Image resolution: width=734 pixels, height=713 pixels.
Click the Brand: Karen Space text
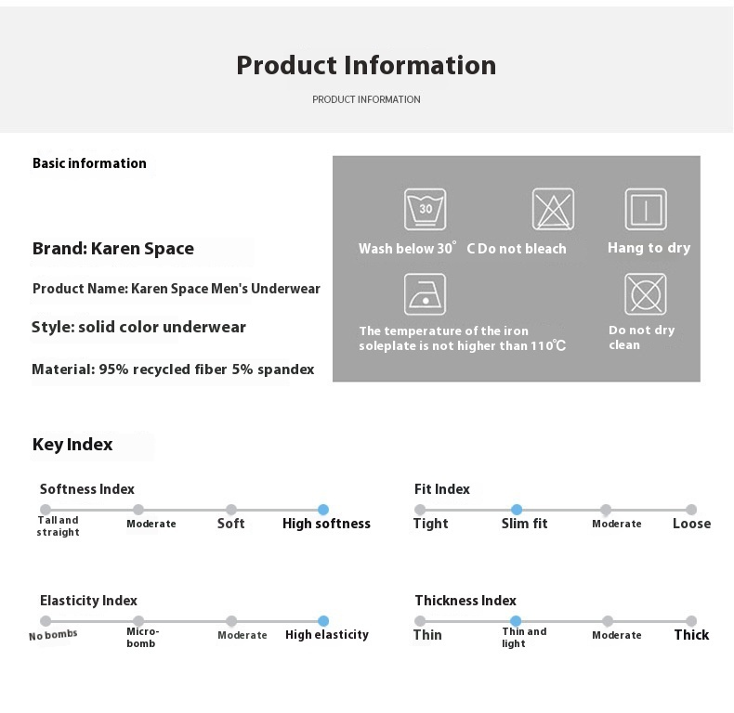pyautogui.click(x=112, y=249)
